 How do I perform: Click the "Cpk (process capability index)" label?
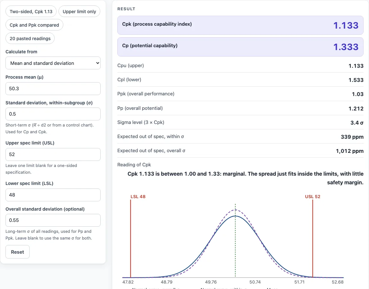click(157, 24)
